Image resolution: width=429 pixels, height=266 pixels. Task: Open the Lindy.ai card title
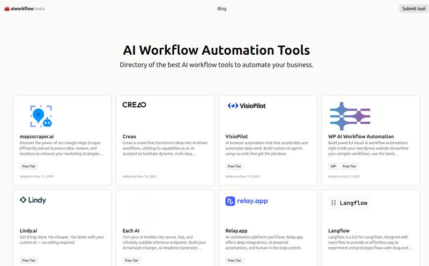point(28,231)
